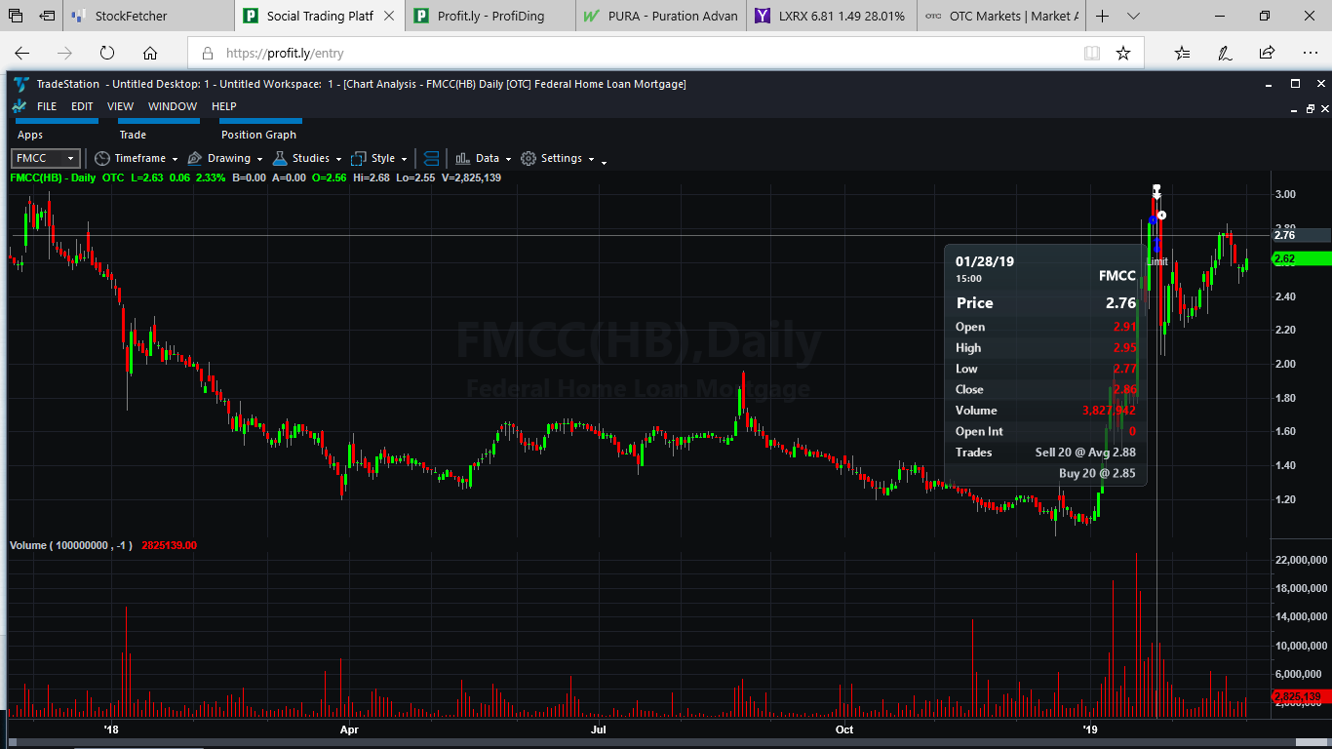Click the chart icon left of FILE
The height and width of the screenshot is (749, 1332).
click(x=20, y=106)
